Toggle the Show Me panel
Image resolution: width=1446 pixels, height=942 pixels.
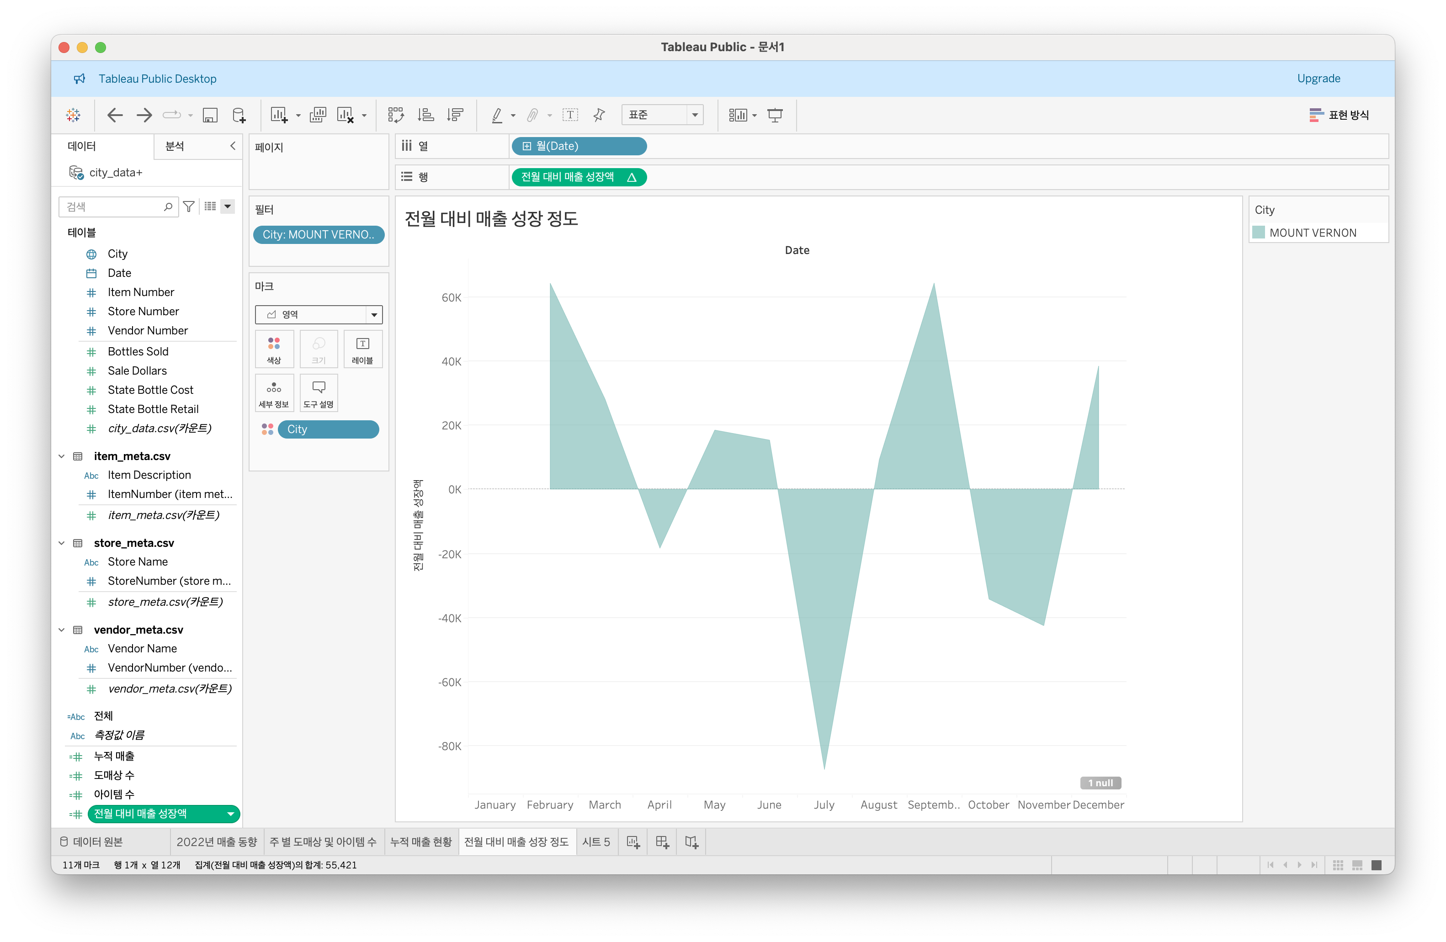tap(1339, 115)
